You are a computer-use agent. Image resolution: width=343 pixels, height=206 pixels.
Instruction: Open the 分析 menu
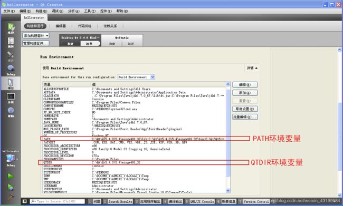(73, 11)
